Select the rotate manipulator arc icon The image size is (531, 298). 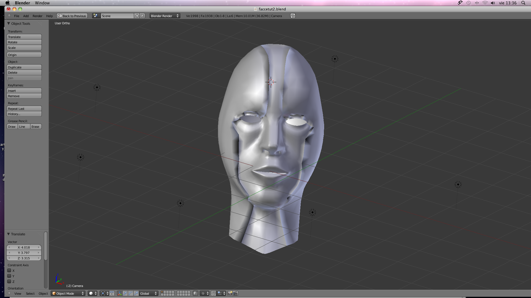point(131,294)
